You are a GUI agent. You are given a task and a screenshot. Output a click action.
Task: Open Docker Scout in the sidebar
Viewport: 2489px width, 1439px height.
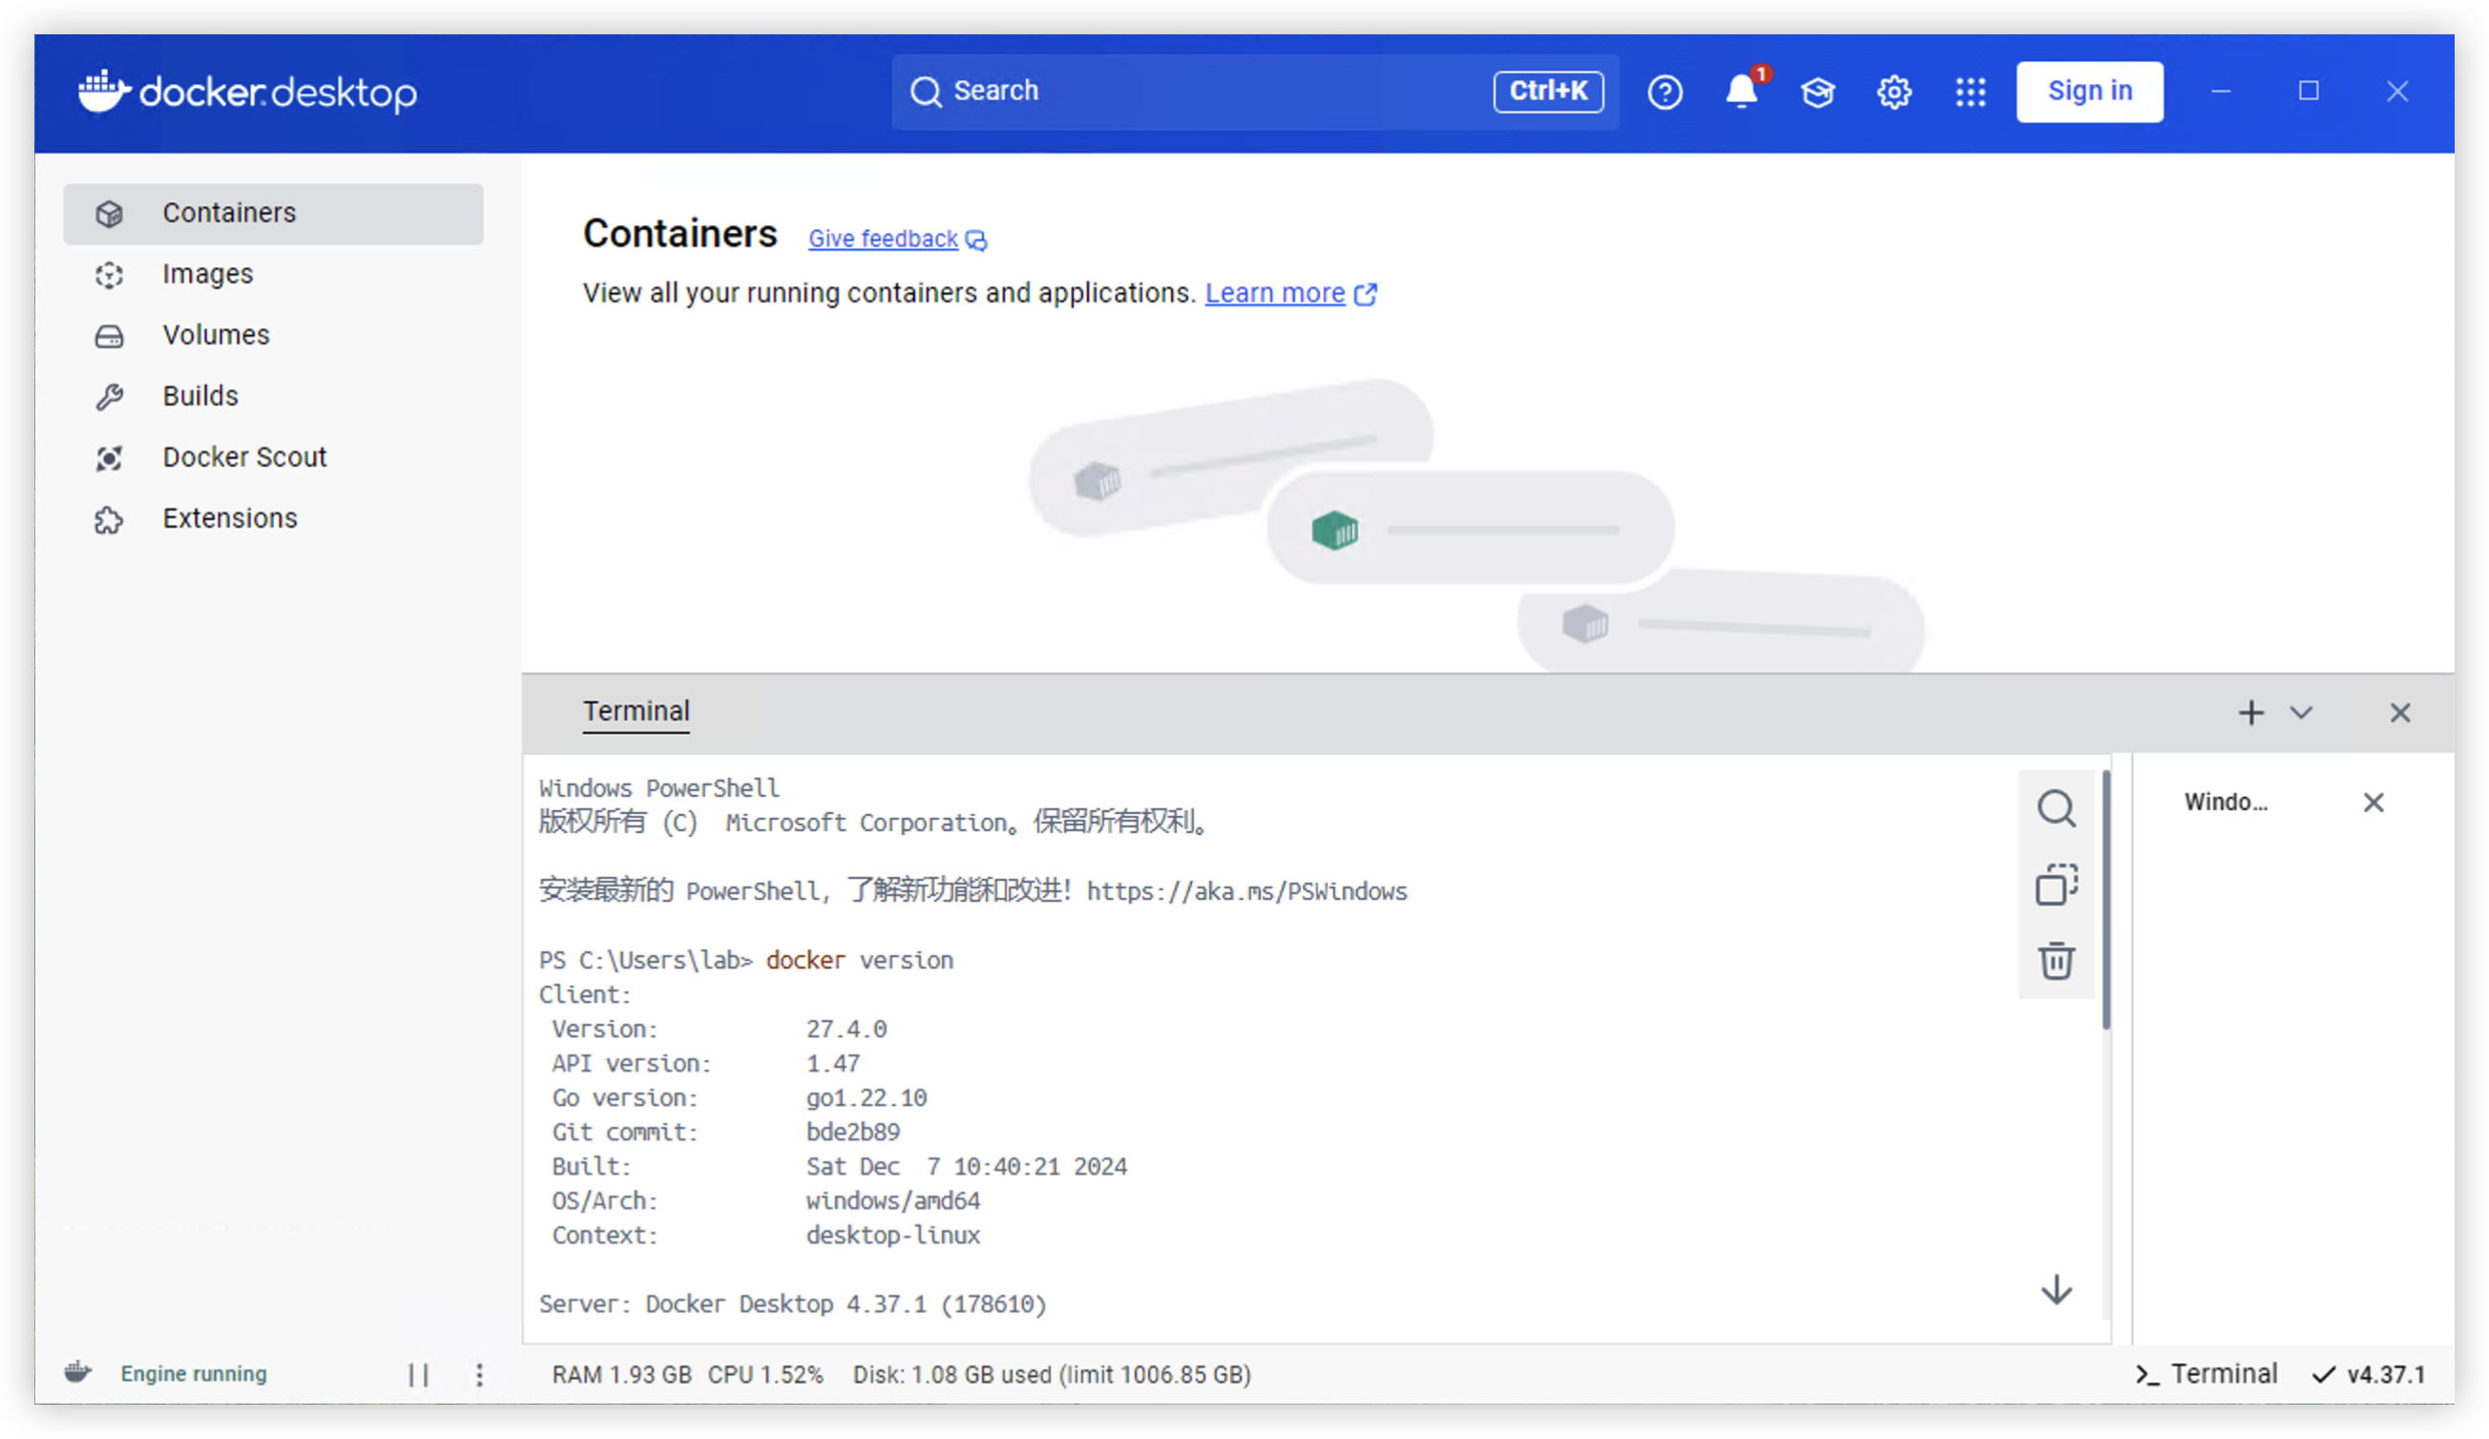[274, 458]
